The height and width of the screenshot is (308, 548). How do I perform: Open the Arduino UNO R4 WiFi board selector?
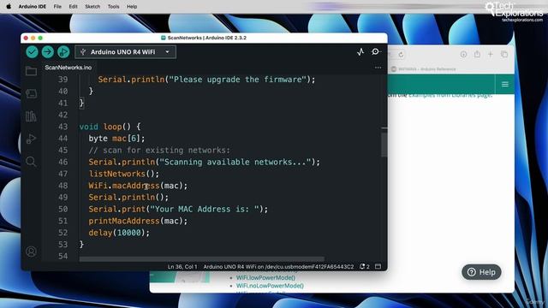(126, 52)
